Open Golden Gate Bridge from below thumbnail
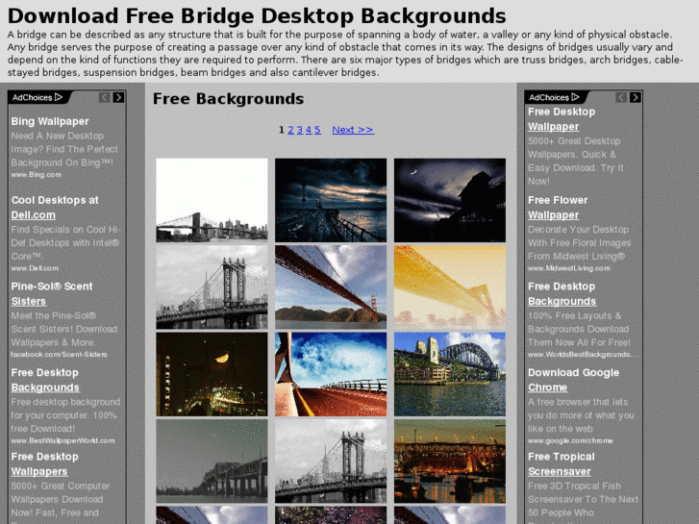The height and width of the screenshot is (524, 699). [x=331, y=287]
